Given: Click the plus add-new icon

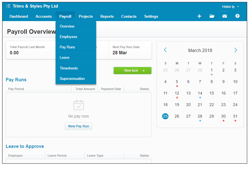Looking at the screenshot, I should click(x=199, y=16).
